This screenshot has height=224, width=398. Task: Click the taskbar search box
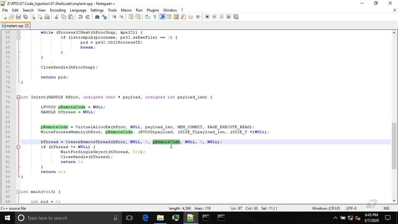pyautogui.click(x=68, y=218)
